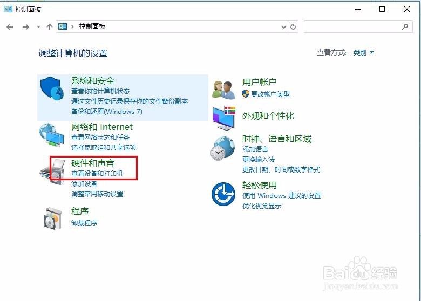421x301 pixels.
Task: Open 用户帐户 category
Action: (260, 82)
